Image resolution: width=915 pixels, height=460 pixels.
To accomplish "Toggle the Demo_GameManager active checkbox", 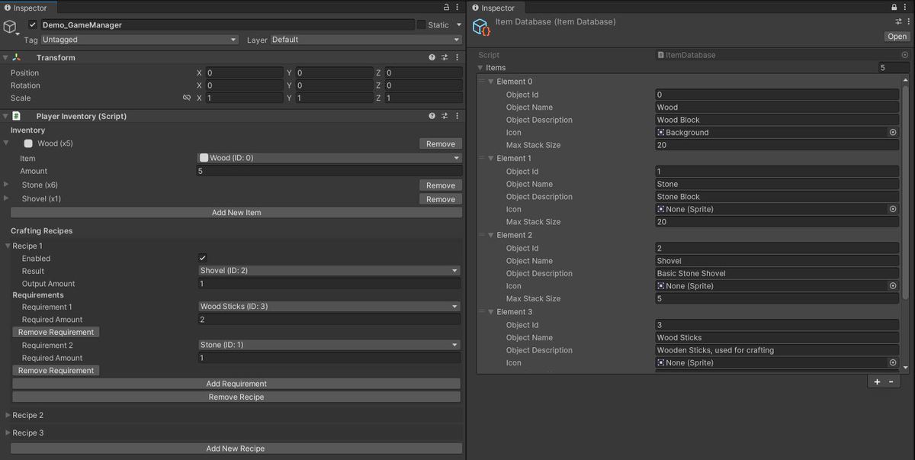I will [x=31, y=24].
